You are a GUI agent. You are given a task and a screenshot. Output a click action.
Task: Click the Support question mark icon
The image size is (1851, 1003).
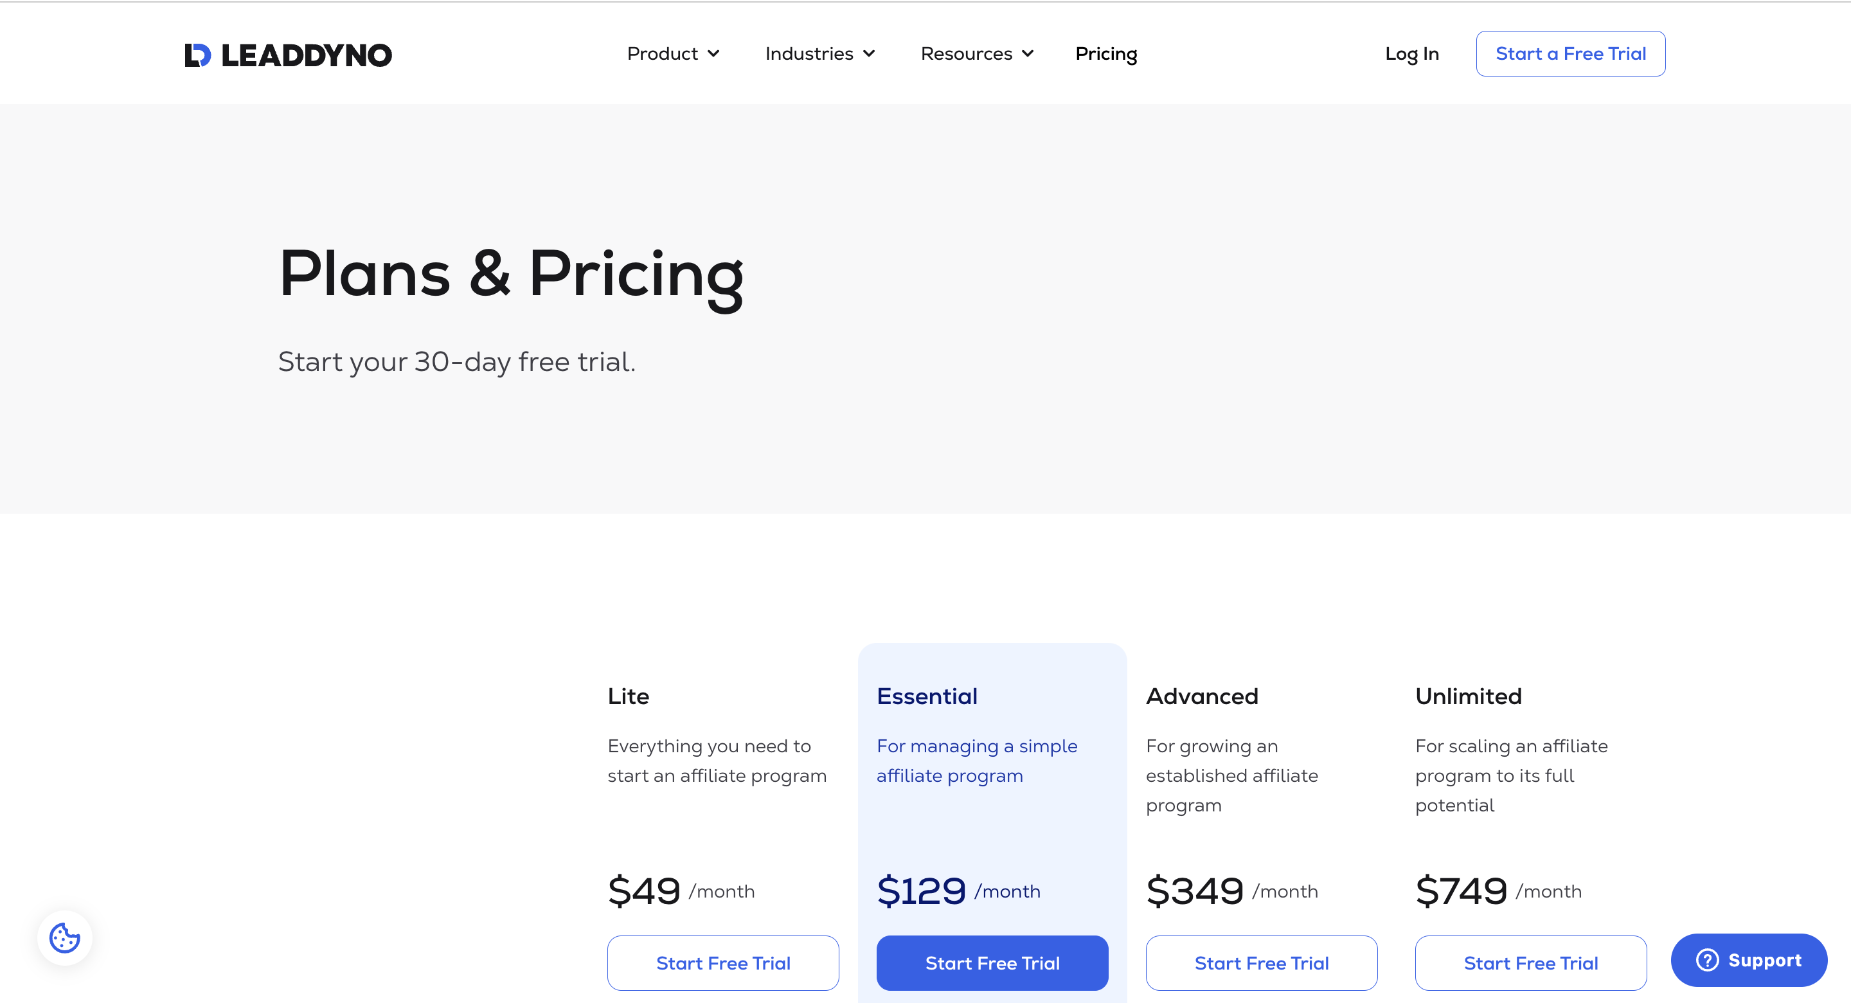point(1707,960)
